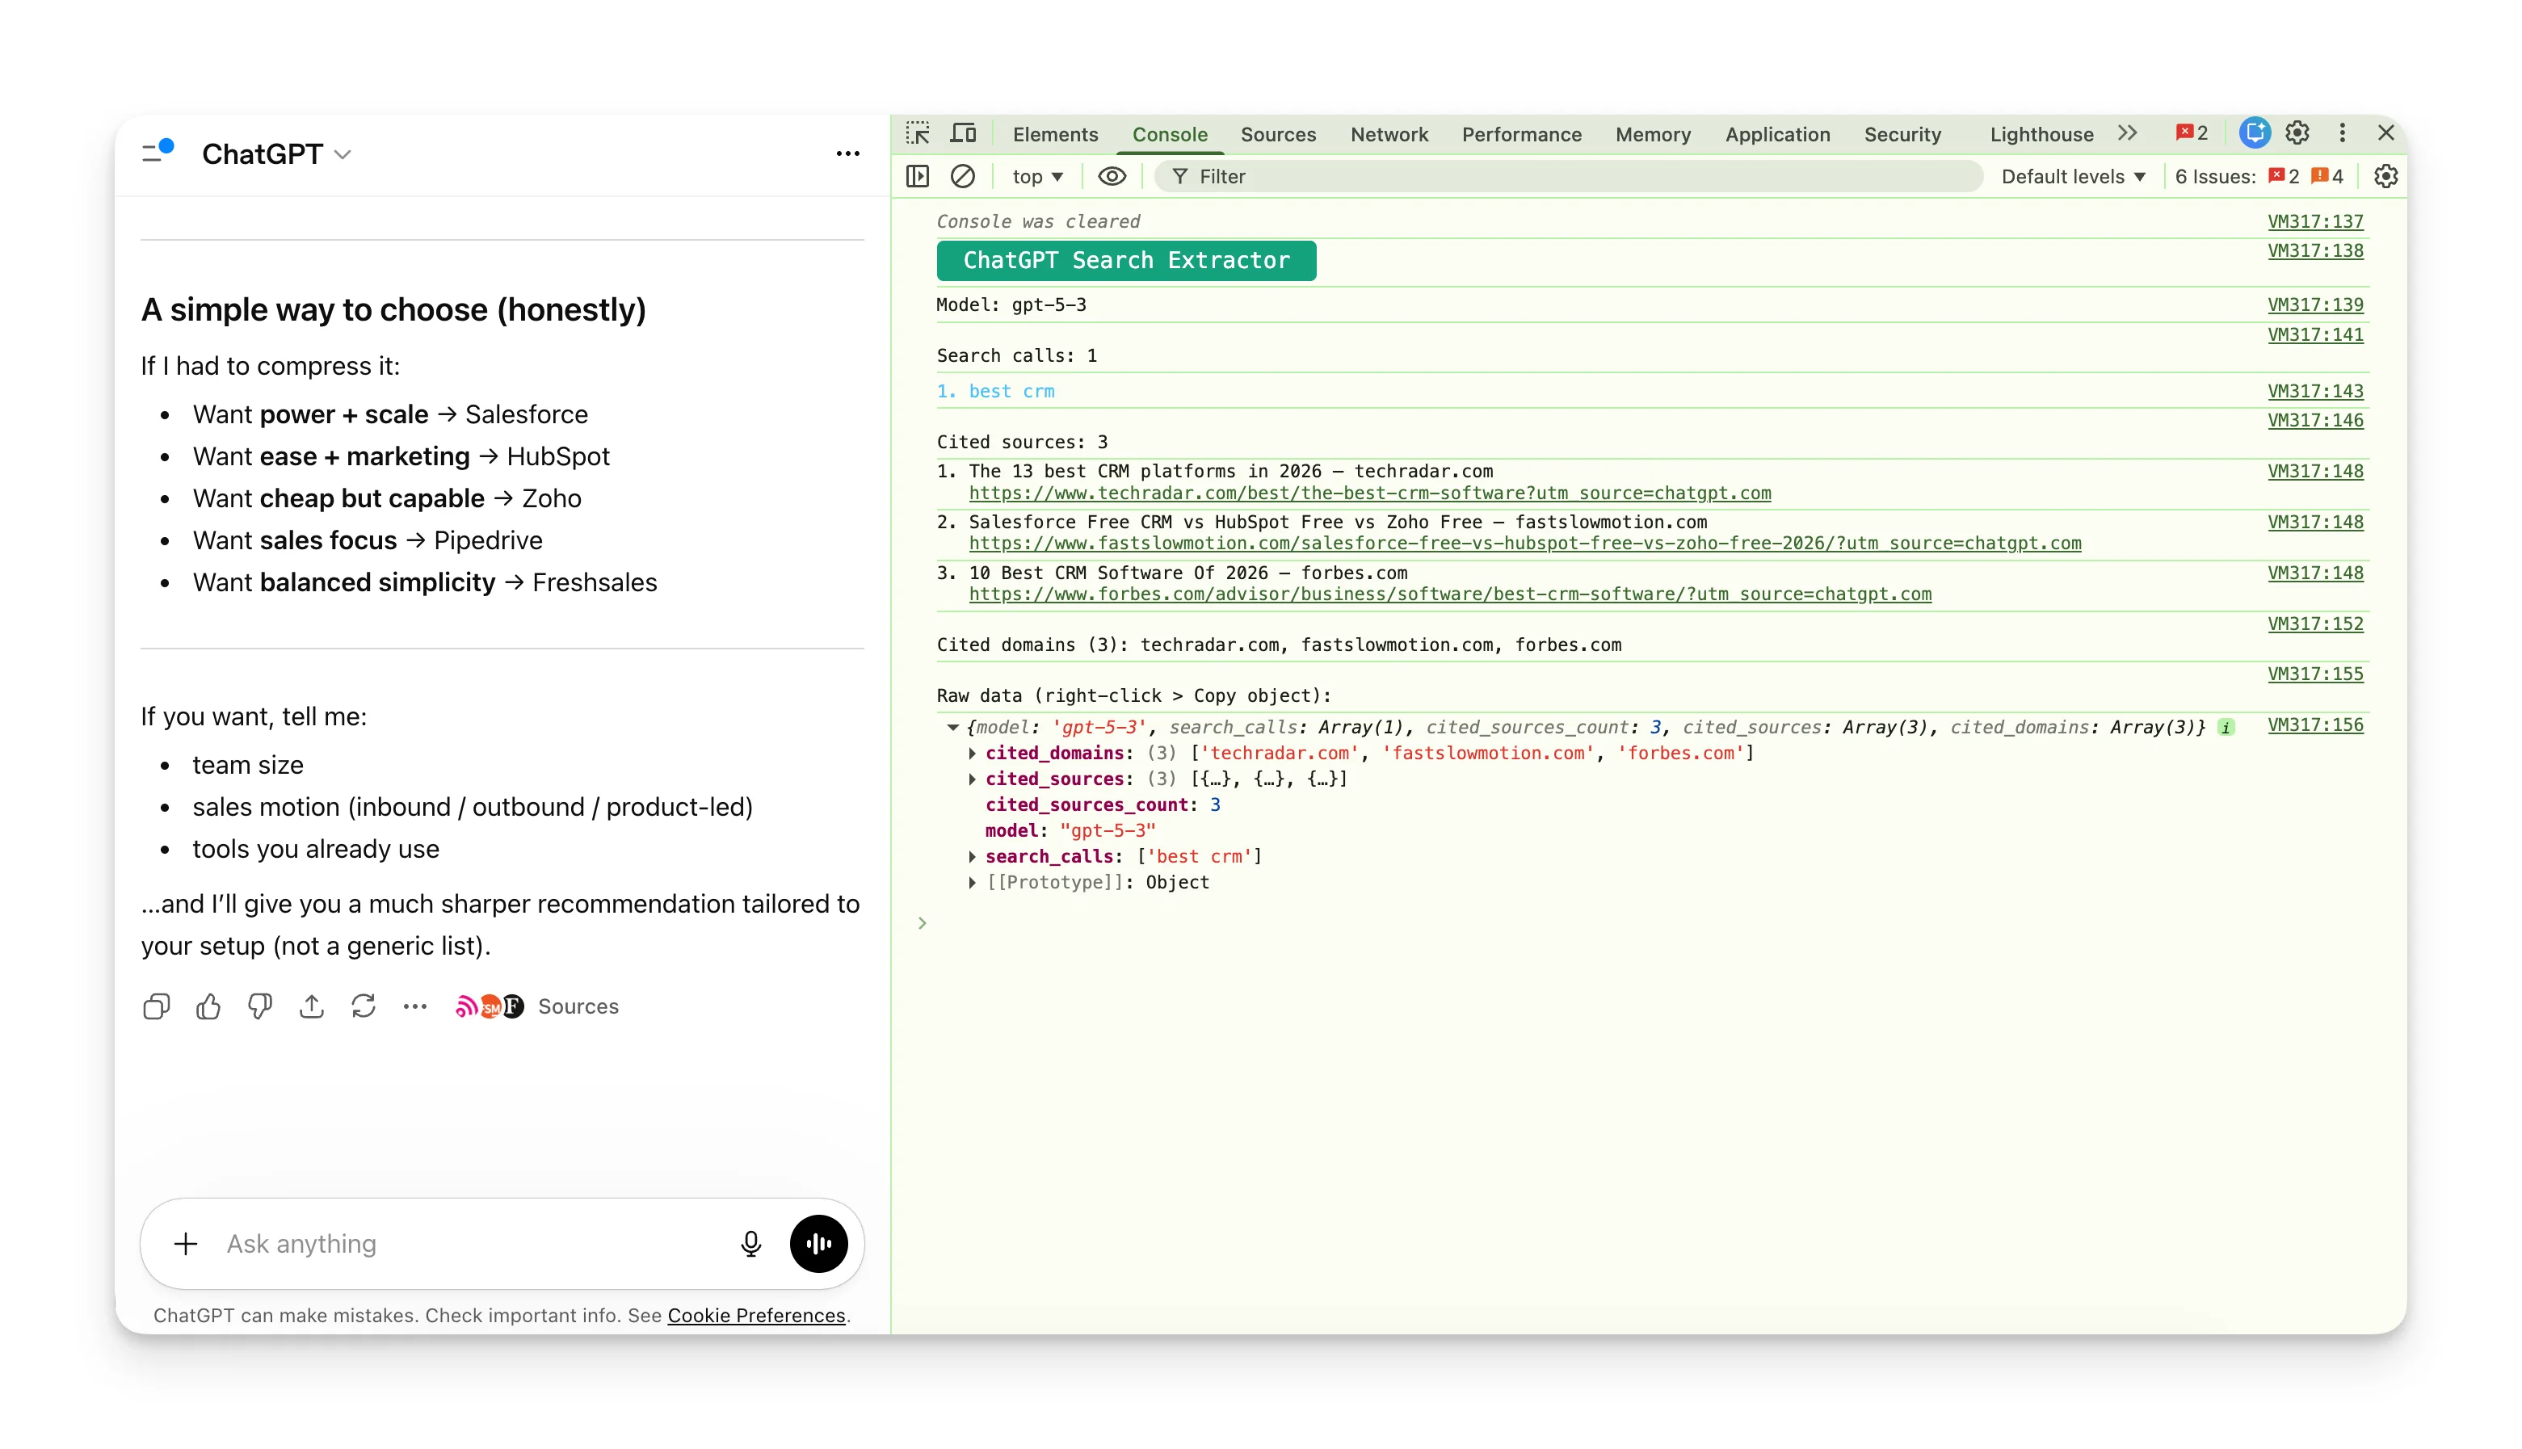View Sources for the ChatGPT answer
The width and height of the screenshot is (2522, 1449).
(578, 1006)
